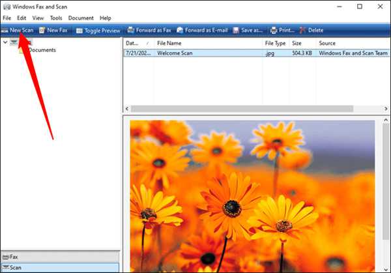Click the Forward as E-mail envelope icon
391x273 pixels.
(180, 30)
